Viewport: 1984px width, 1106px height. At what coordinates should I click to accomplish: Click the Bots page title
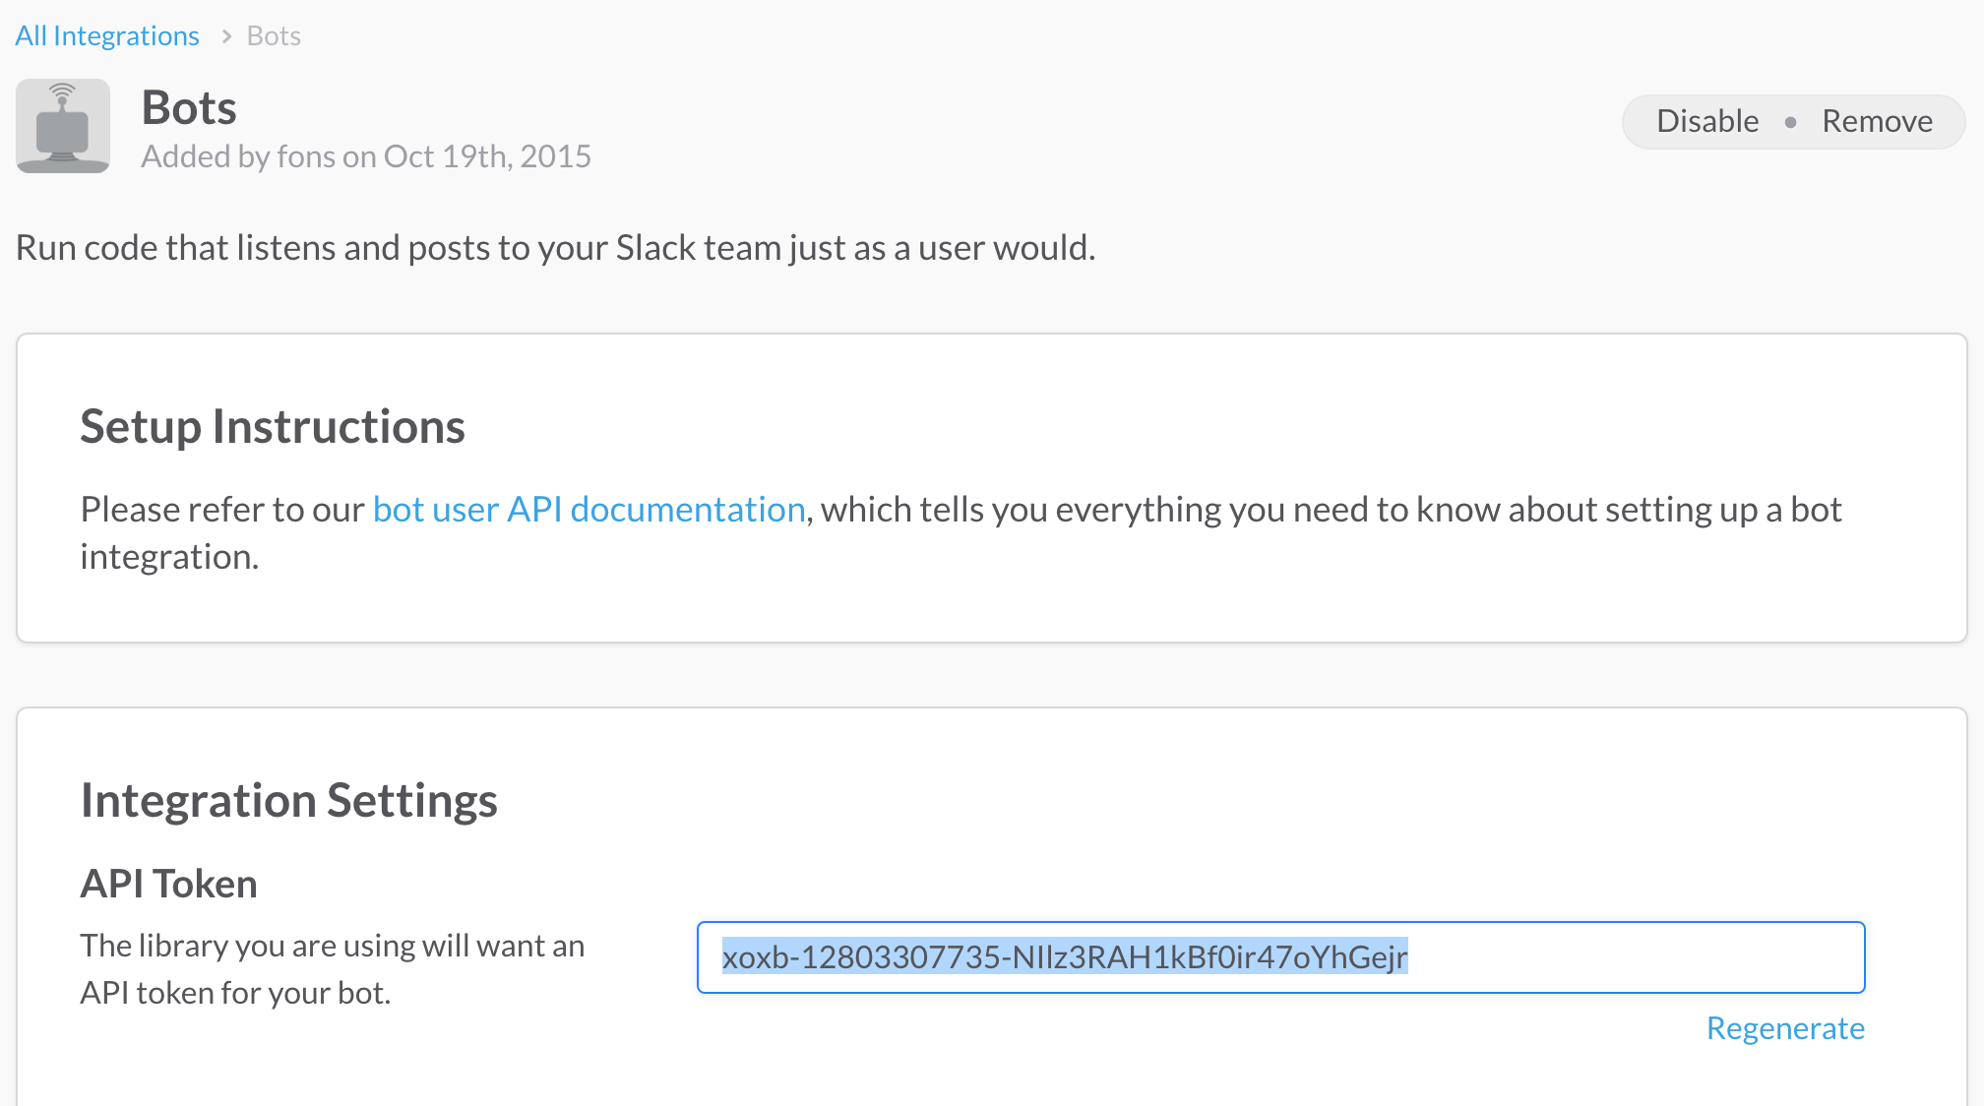(189, 107)
